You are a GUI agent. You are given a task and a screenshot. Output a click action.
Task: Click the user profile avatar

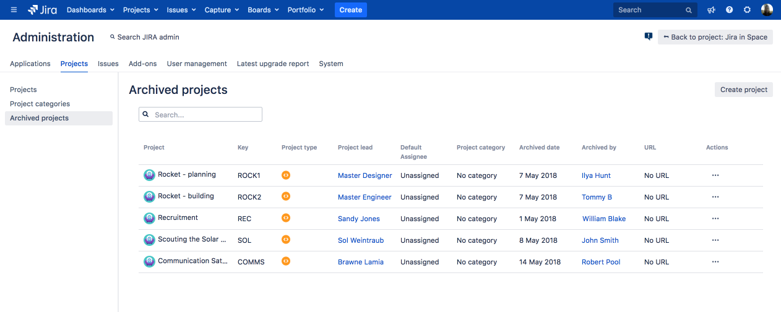pos(767,10)
